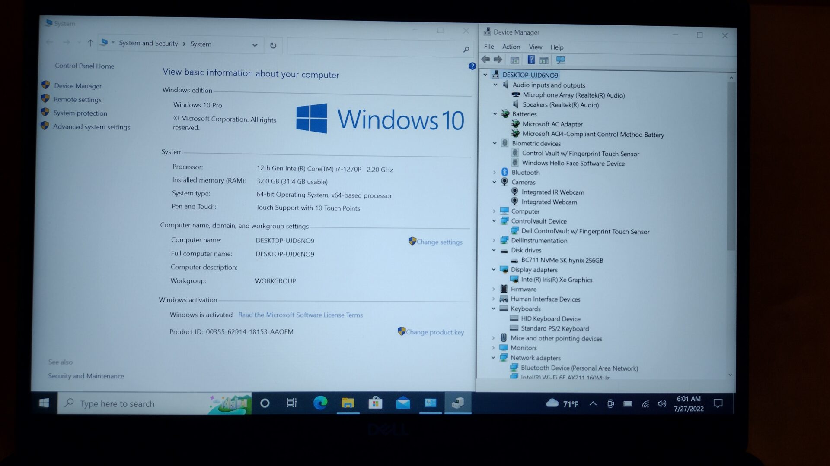Open the Cortana circle icon on taskbar
Image resolution: width=830 pixels, height=466 pixels.
pos(265,403)
